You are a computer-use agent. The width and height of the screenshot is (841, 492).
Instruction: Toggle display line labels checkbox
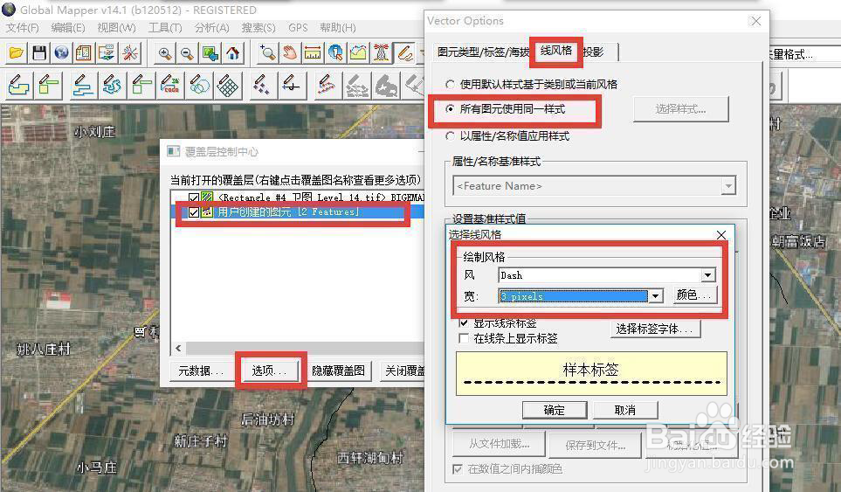tap(464, 323)
